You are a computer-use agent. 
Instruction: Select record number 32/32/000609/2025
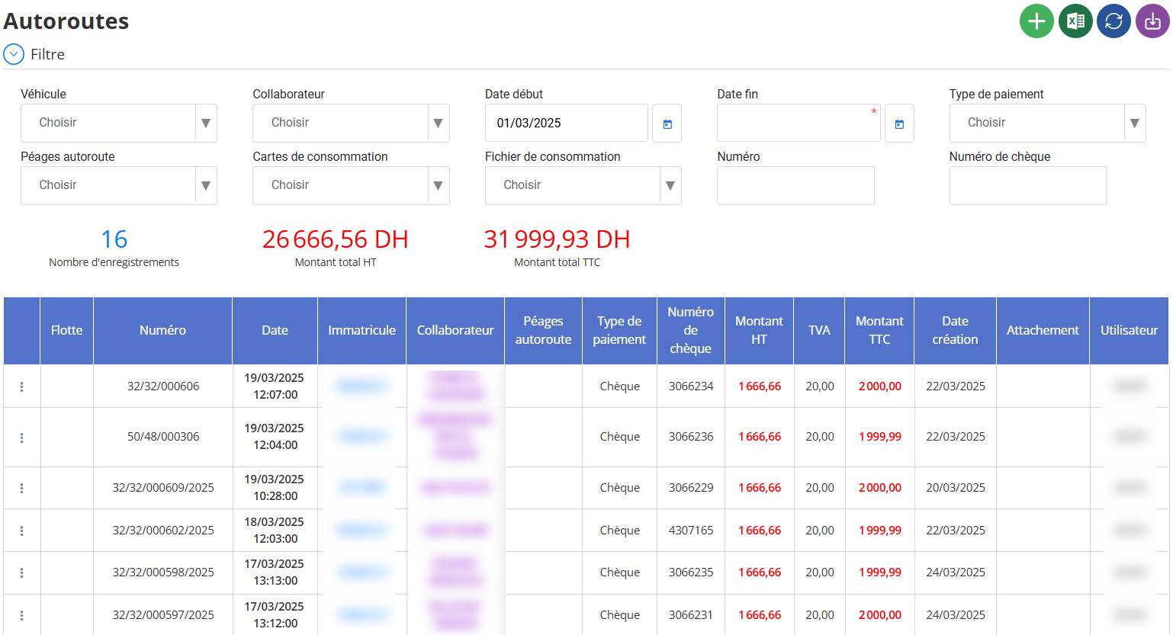tap(163, 488)
